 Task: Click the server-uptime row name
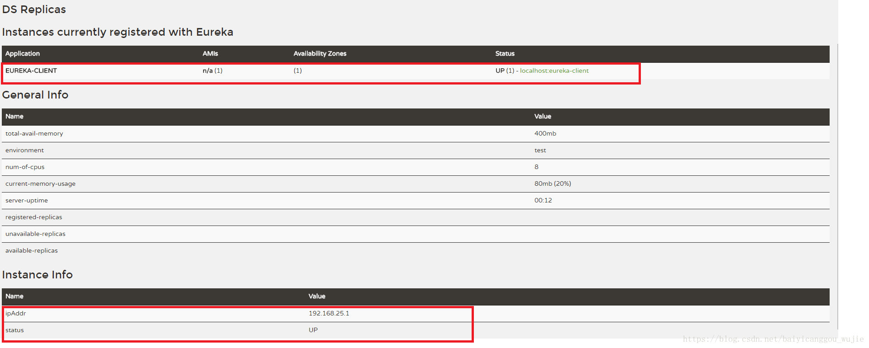(x=27, y=200)
